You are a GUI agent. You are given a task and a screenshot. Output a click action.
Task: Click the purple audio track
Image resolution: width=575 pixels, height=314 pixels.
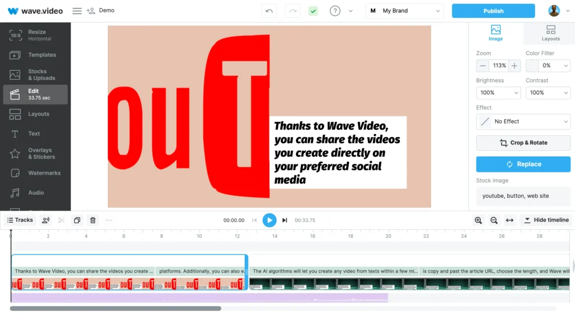point(200,298)
